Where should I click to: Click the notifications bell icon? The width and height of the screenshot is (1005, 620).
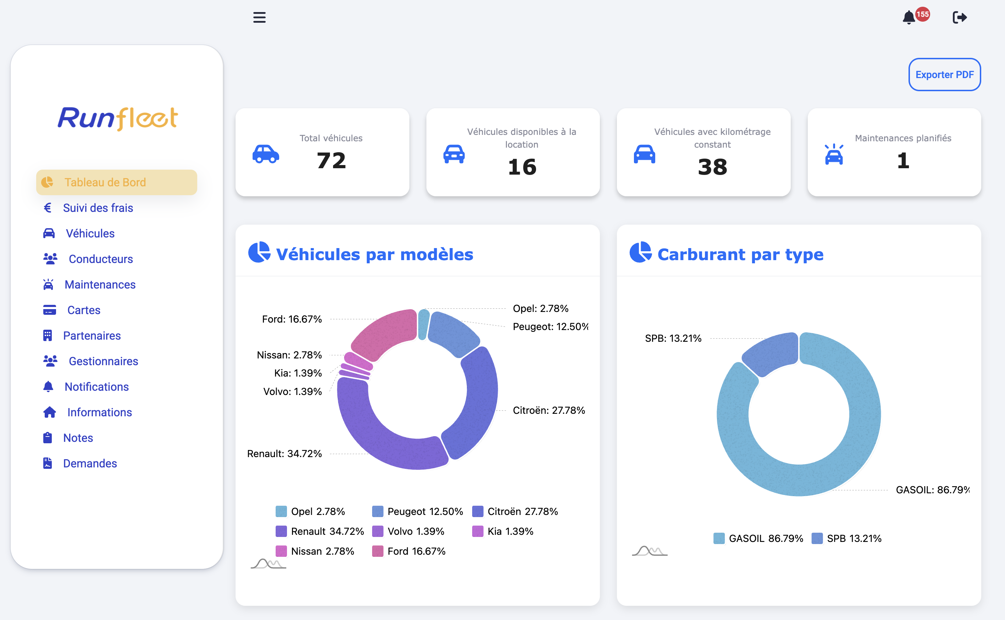909,17
